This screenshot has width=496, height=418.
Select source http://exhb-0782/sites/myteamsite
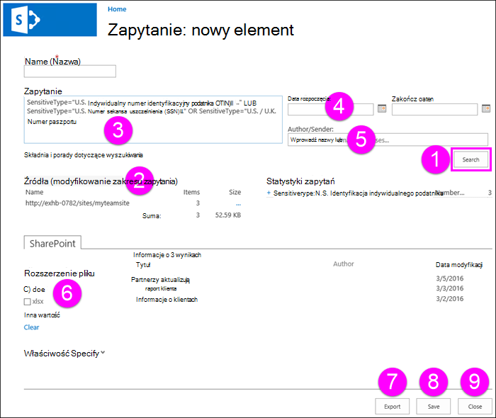coord(77,203)
